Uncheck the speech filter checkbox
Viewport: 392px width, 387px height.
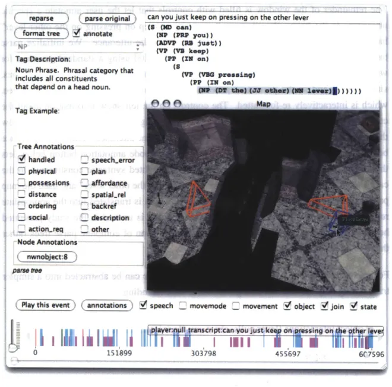point(143,305)
